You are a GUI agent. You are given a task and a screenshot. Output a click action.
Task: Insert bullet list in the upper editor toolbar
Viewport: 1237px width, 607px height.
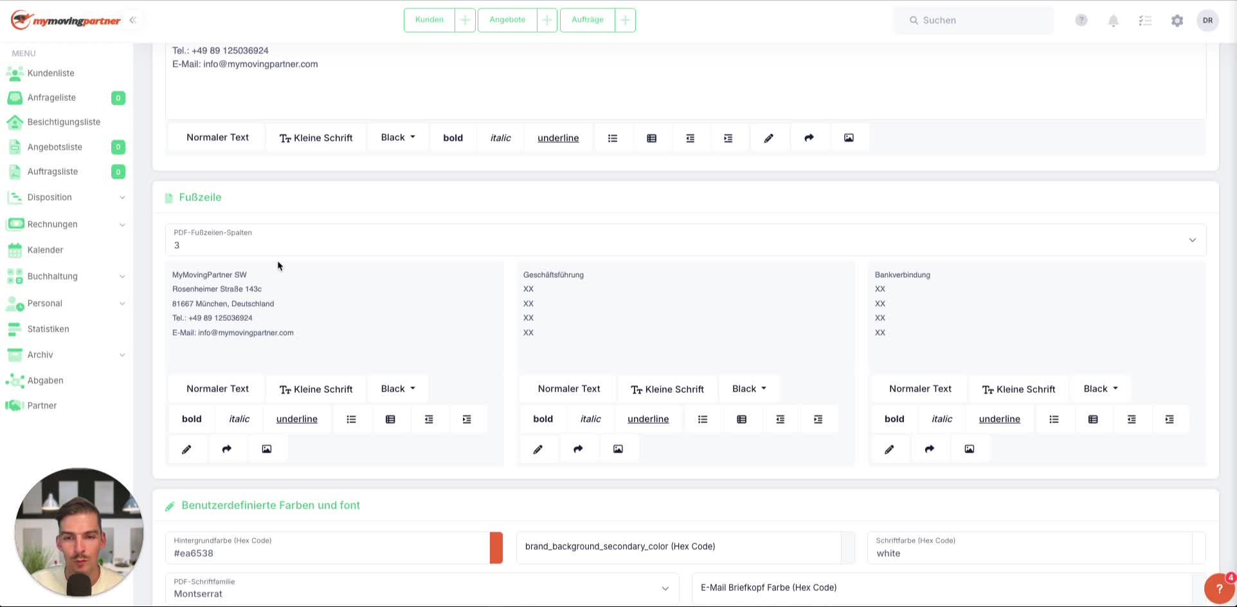[x=613, y=138]
